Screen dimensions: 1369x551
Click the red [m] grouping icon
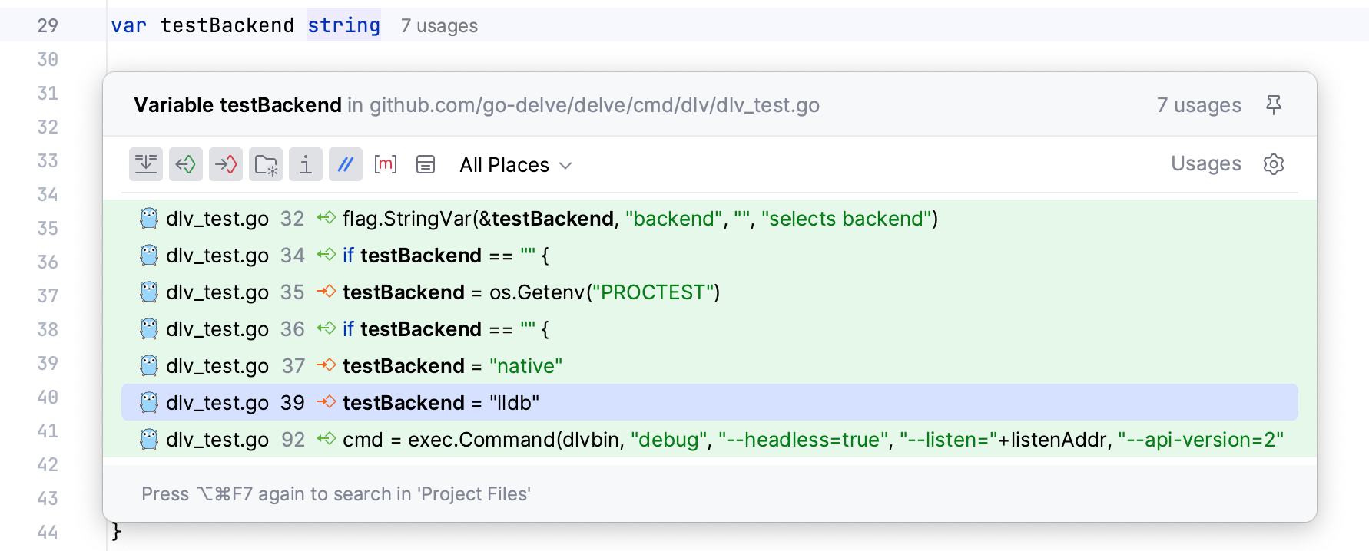(x=386, y=164)
